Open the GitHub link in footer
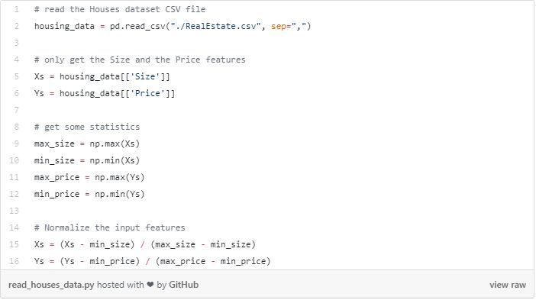The height and width of the screenshot is (300, 536). click(x=183, y=285)
